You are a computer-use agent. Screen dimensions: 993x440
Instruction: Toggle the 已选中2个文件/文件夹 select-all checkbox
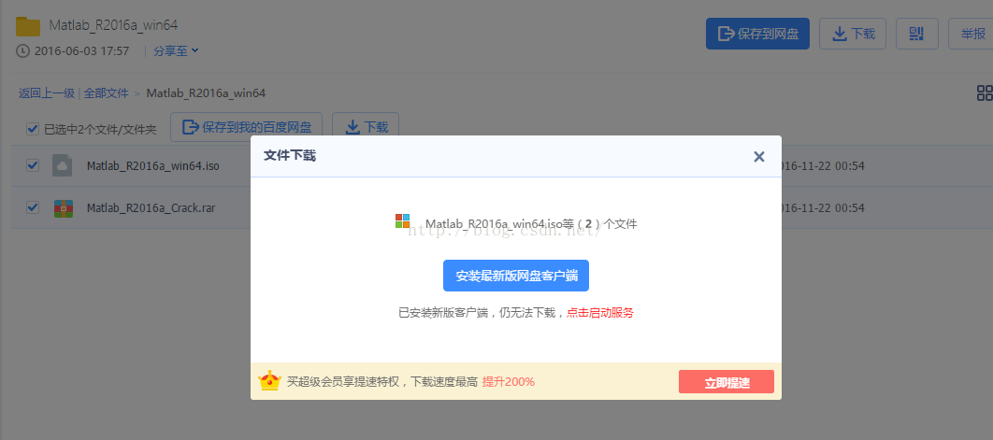(33, 129)
